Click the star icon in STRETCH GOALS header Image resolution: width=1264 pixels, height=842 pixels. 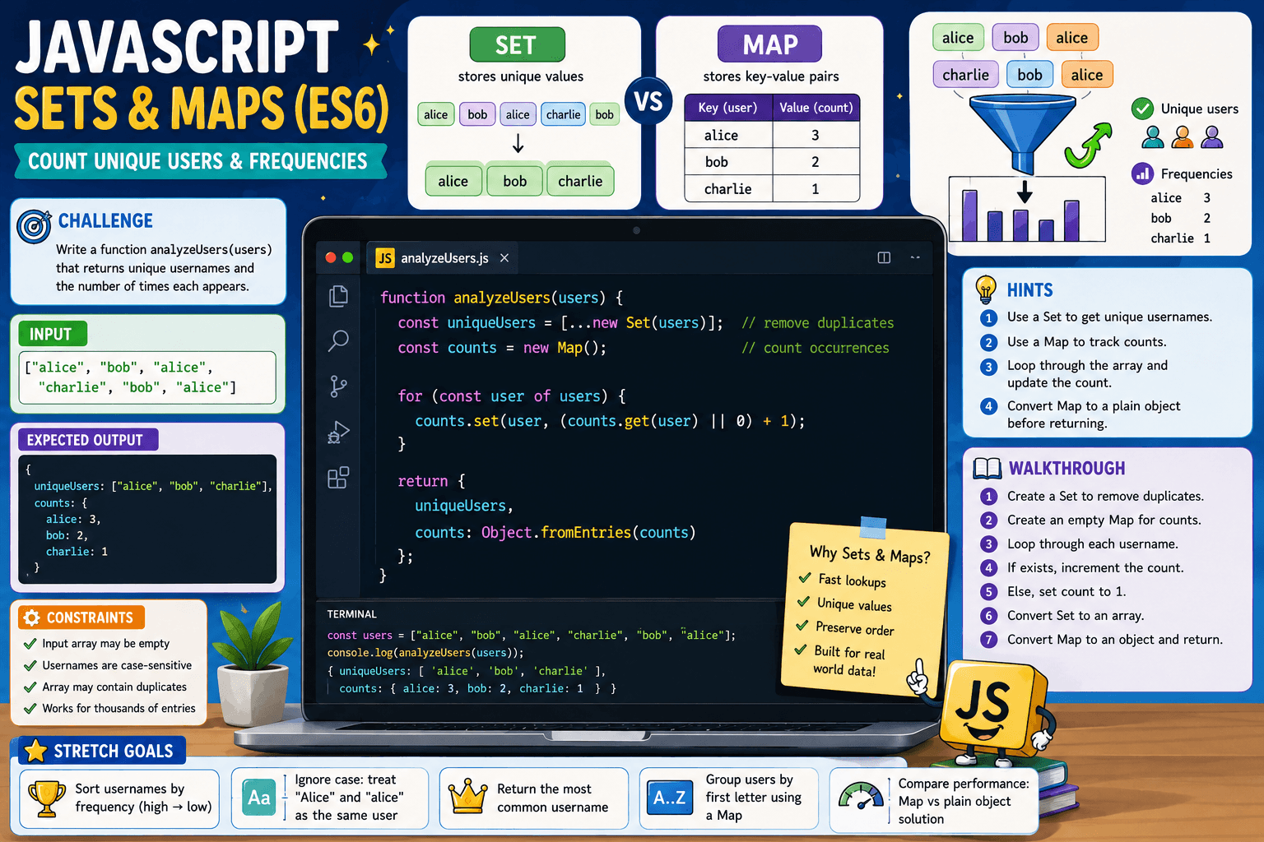coord(35,751)
